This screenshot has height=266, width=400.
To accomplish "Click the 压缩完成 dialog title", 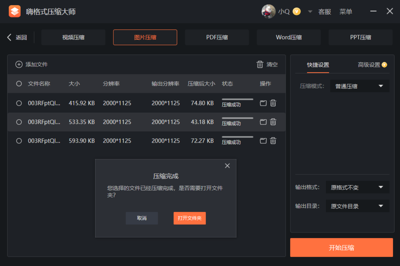I will click(166, 176).
